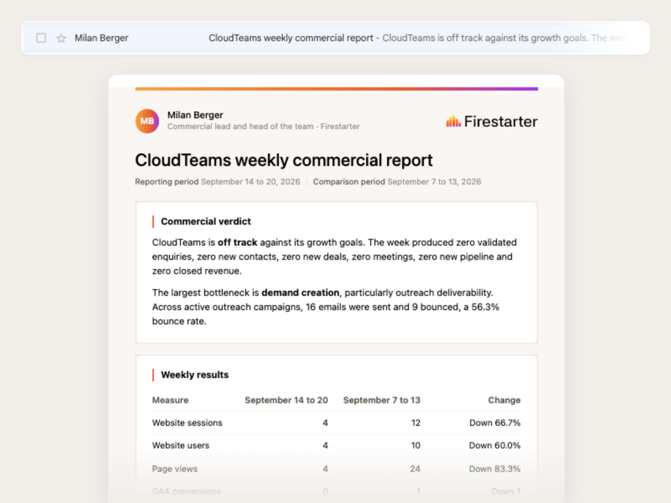Tick the Milan Berger email checkbox

41,38
